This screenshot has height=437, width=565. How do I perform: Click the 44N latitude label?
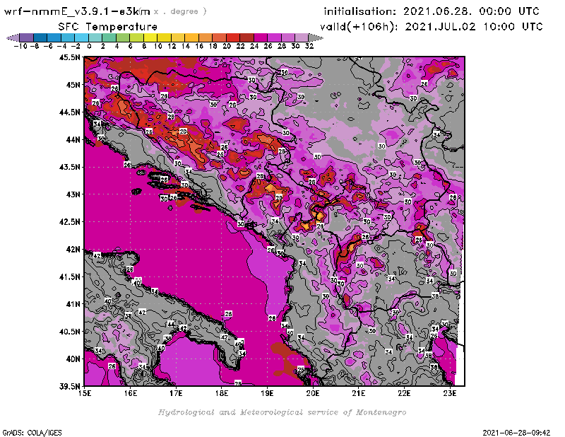pyautogui.click(x=73, y=139)
